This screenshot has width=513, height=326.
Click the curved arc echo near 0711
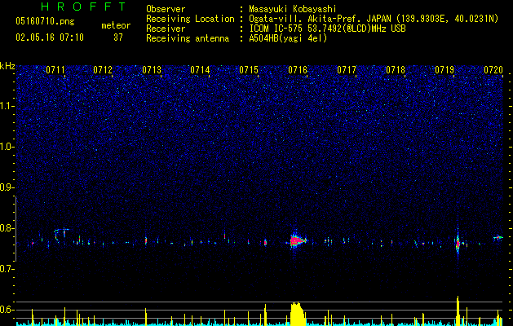coord(61,235)
